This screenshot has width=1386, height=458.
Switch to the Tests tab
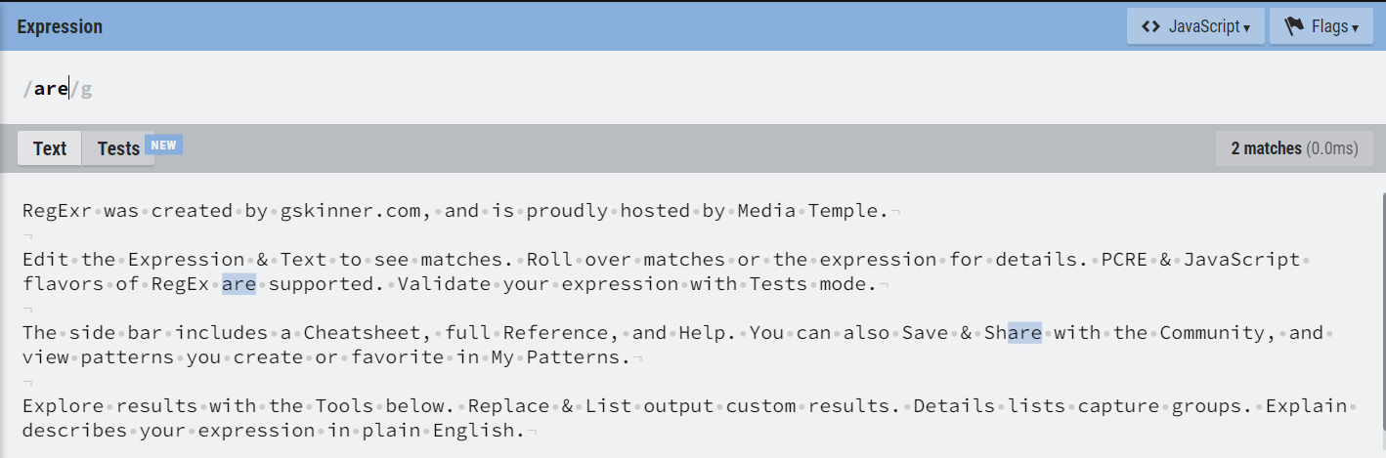118,148
